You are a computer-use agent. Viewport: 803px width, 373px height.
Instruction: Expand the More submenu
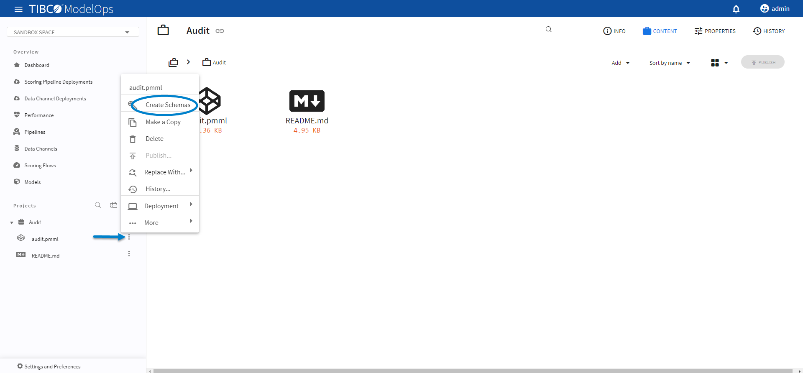(x=160, y=222)
